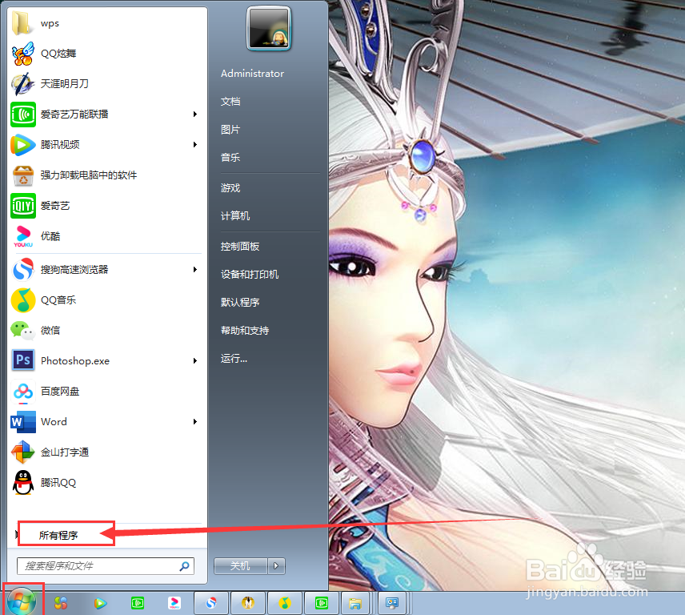Open the Youku icon on the taskbar

[174, 603]
